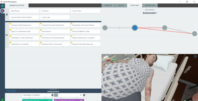Viewport: 198px width, 101px height.
Task: Open the Antibiotics Given state transition
Action: click(x=37, y=100)
